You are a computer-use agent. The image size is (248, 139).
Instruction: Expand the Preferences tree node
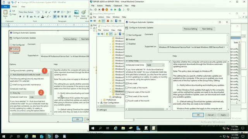(x=102, y=100)
